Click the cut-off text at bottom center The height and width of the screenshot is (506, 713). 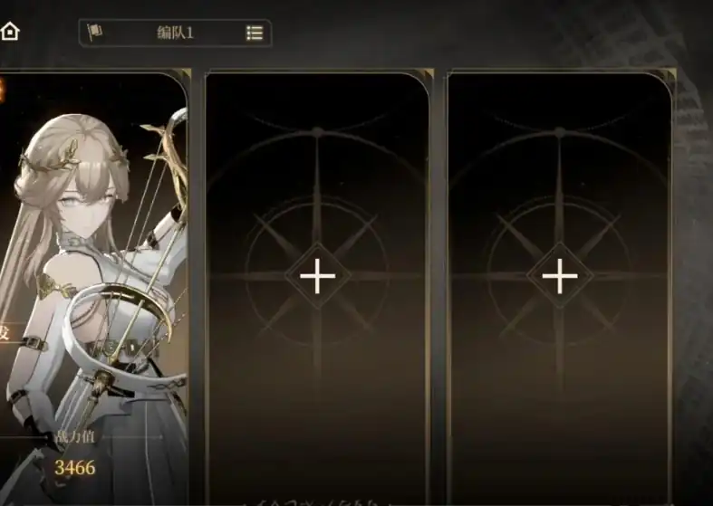[313, 502]
